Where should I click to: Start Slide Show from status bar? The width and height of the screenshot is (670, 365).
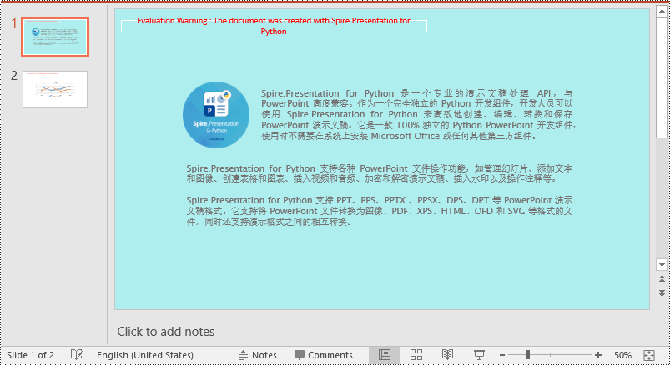[479, 355]
